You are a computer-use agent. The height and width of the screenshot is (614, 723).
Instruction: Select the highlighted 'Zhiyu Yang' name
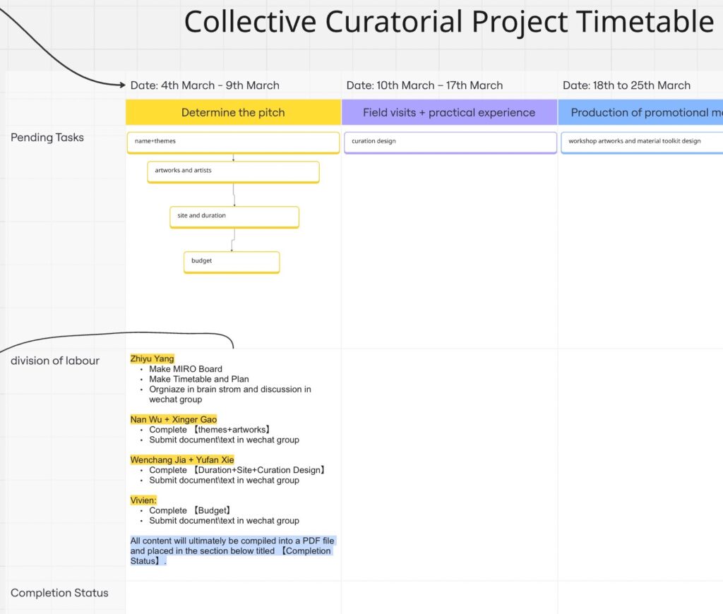click(x=152, y=359)
